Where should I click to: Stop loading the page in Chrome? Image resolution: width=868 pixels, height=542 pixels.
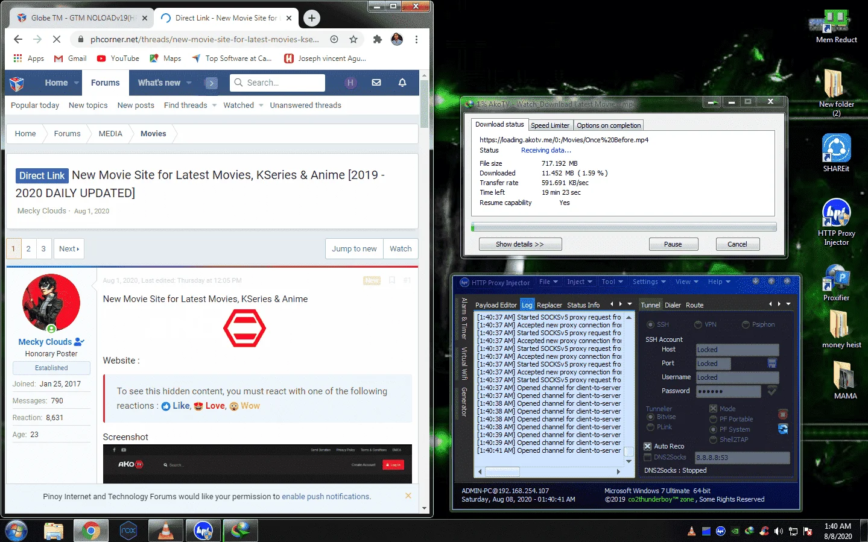coord(57,39)
